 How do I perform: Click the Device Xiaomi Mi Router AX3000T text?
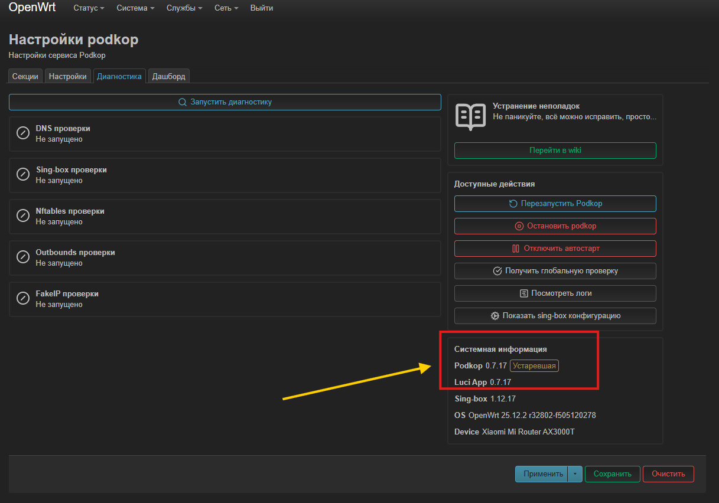click(x=515, y=432)
